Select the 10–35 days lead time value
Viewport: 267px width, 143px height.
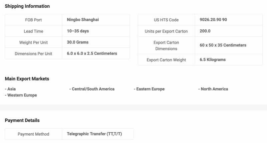pos(78,31)
